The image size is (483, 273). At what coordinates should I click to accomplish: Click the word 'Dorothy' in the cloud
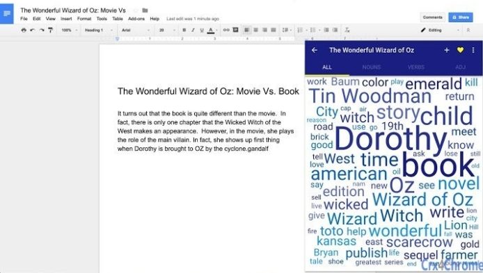(x=390, y=139)
